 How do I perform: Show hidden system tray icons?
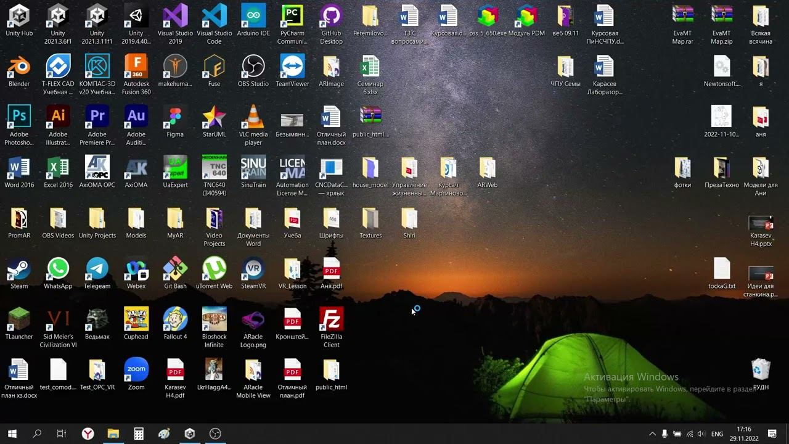(652, 434)
